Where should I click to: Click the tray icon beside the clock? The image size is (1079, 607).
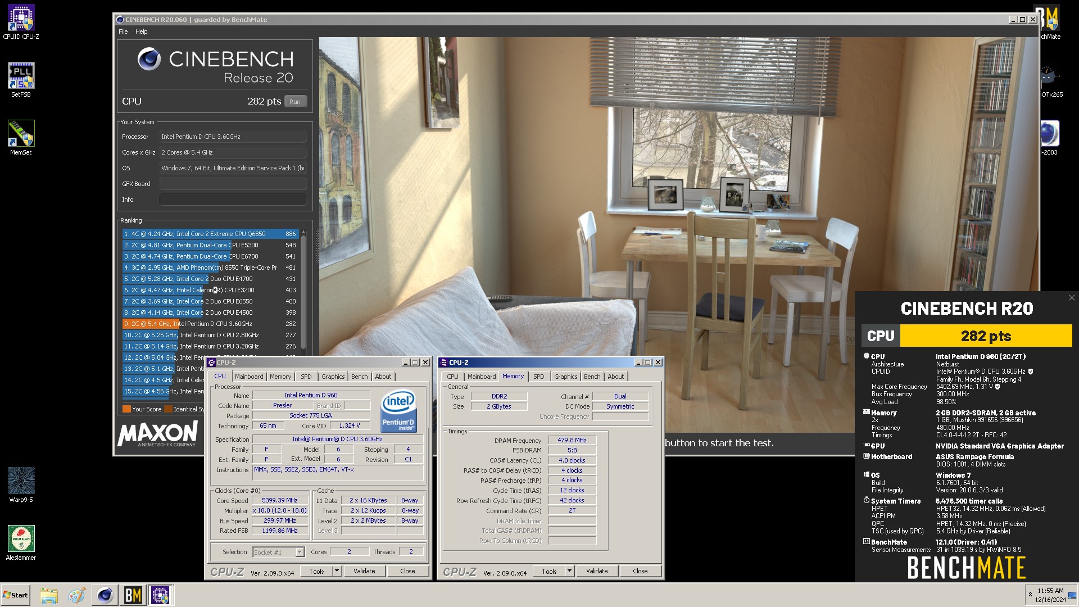[1072, 595]
